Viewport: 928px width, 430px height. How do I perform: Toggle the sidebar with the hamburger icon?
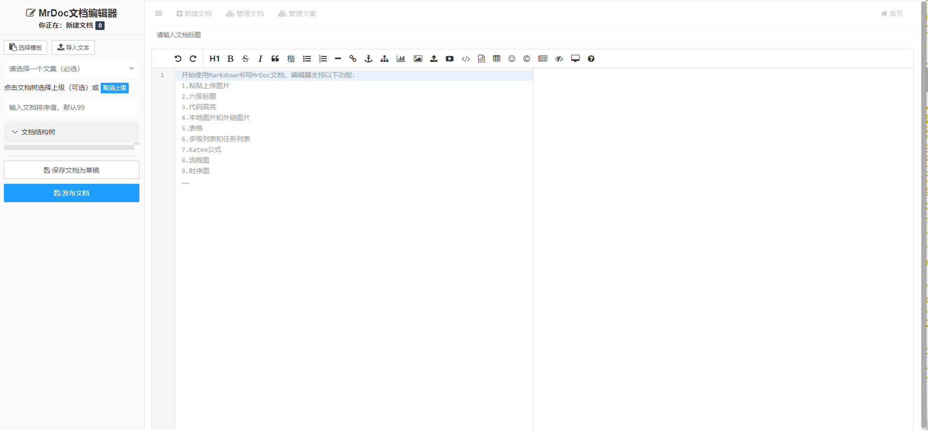(159, 14)
